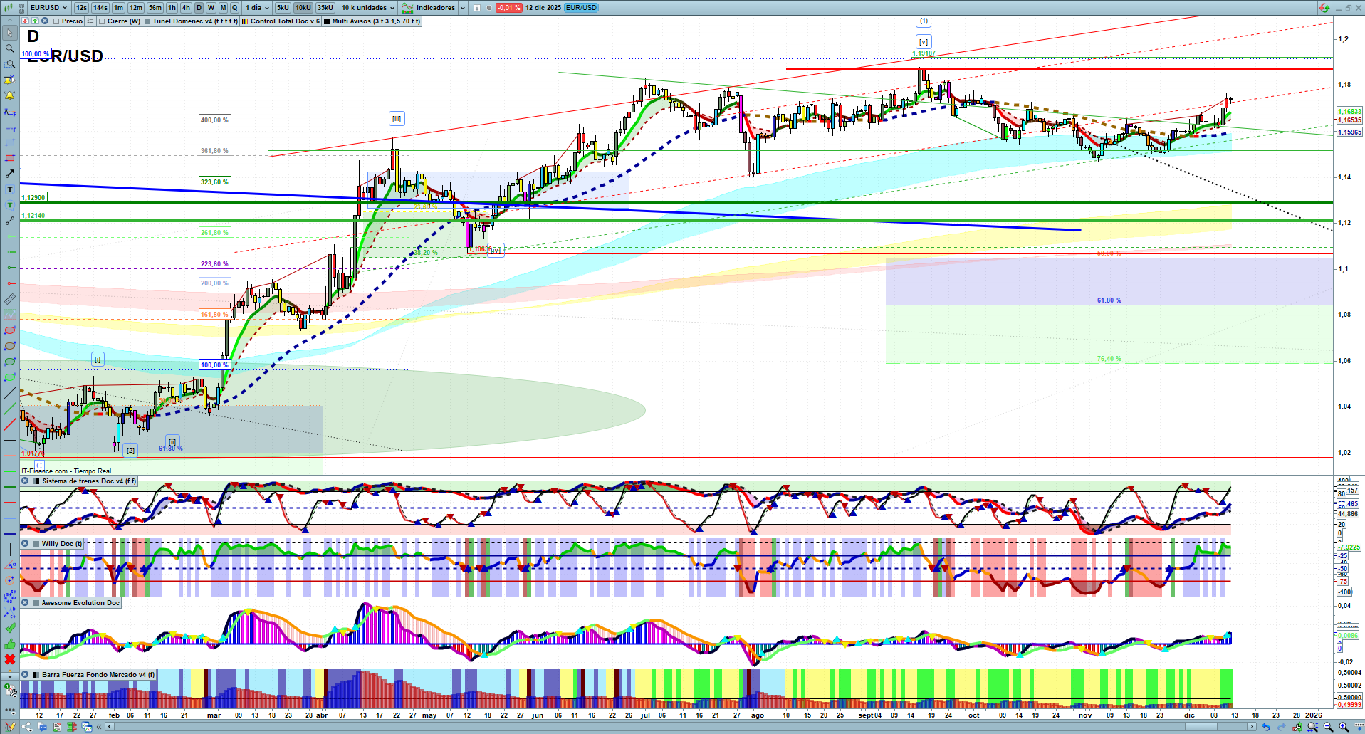Toggle the square next to Barra Fuerza Fondo
Viewport: 1365px width, 734px height.
[36, 675]
